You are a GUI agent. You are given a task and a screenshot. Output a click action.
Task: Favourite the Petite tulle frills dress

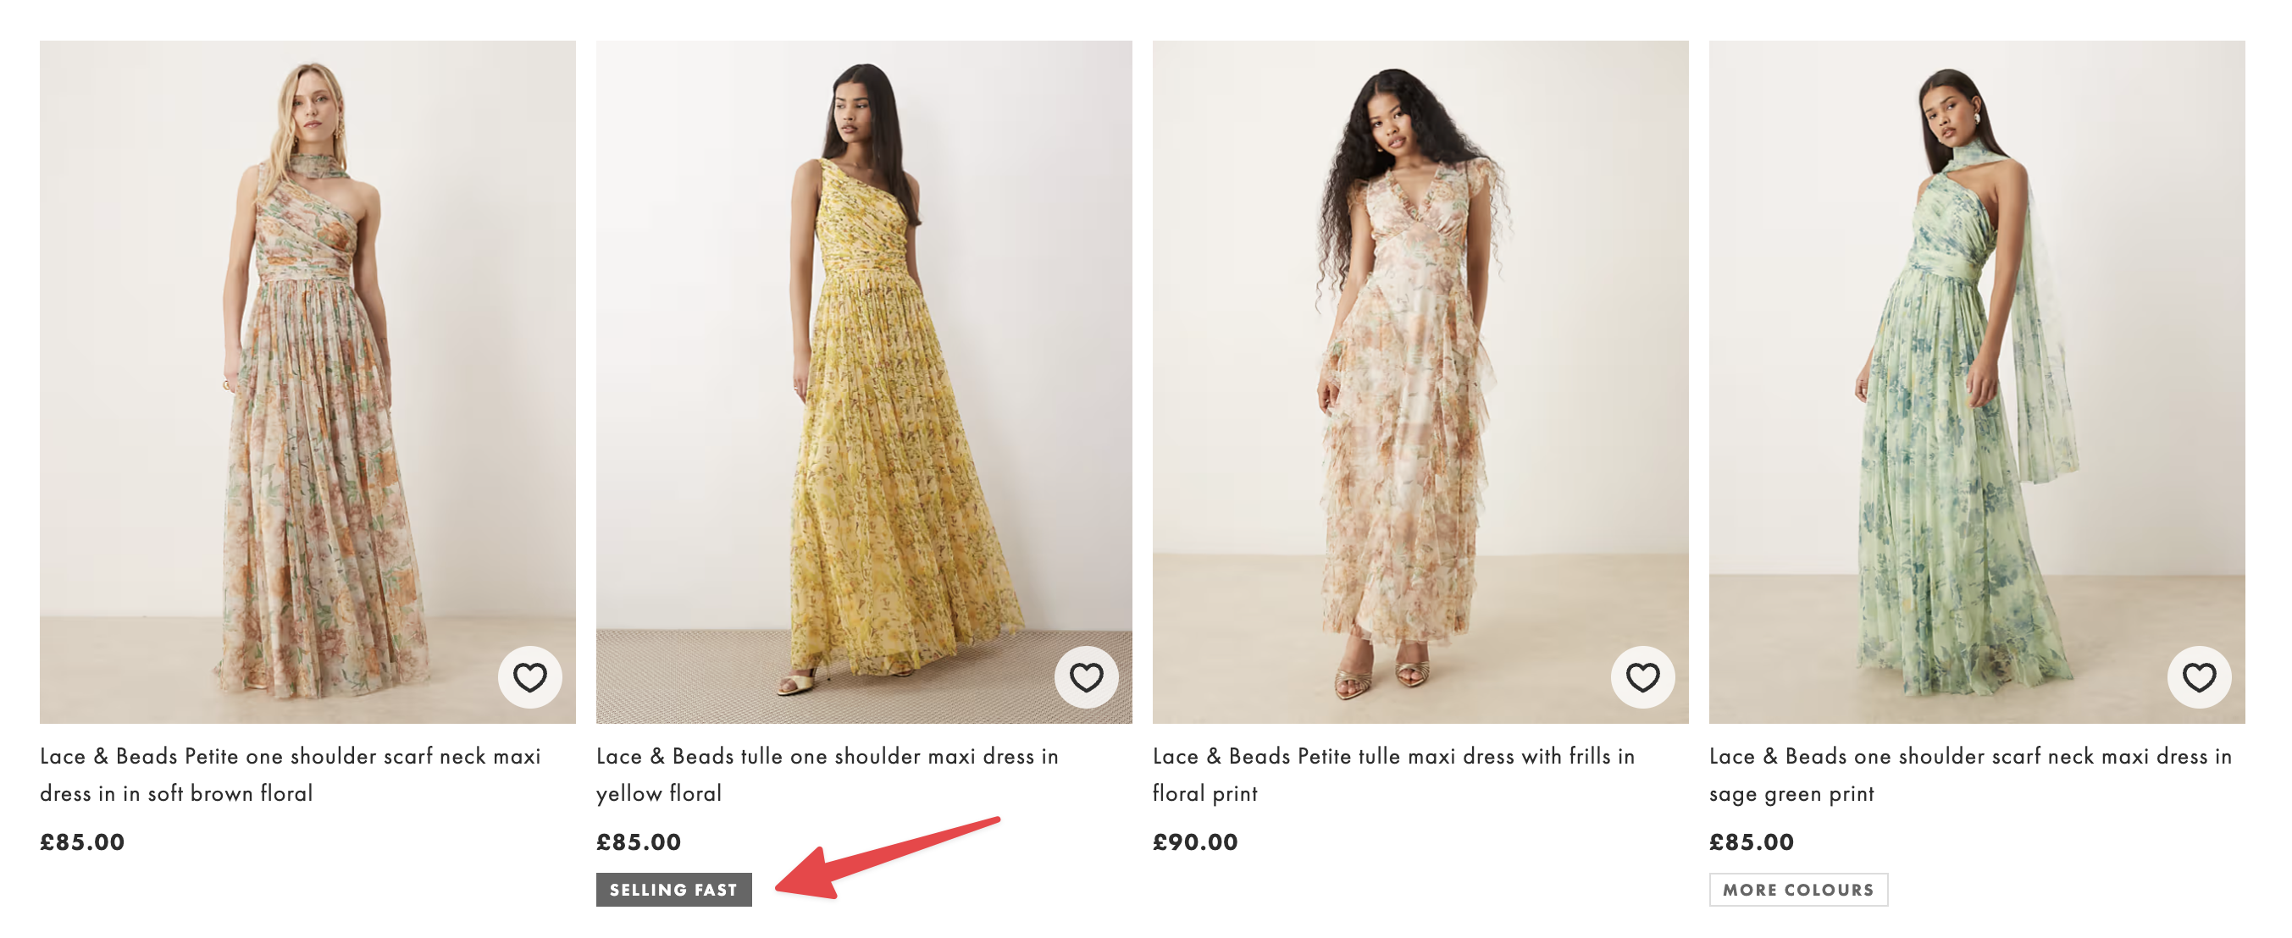pos(1641,677)
